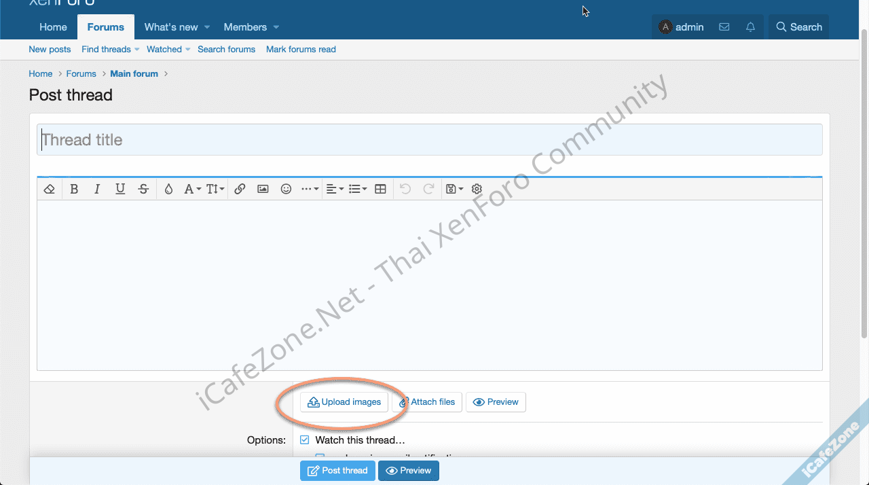Open the text color droplet picker
Screen dimensions: 869x485
(168, 190)
